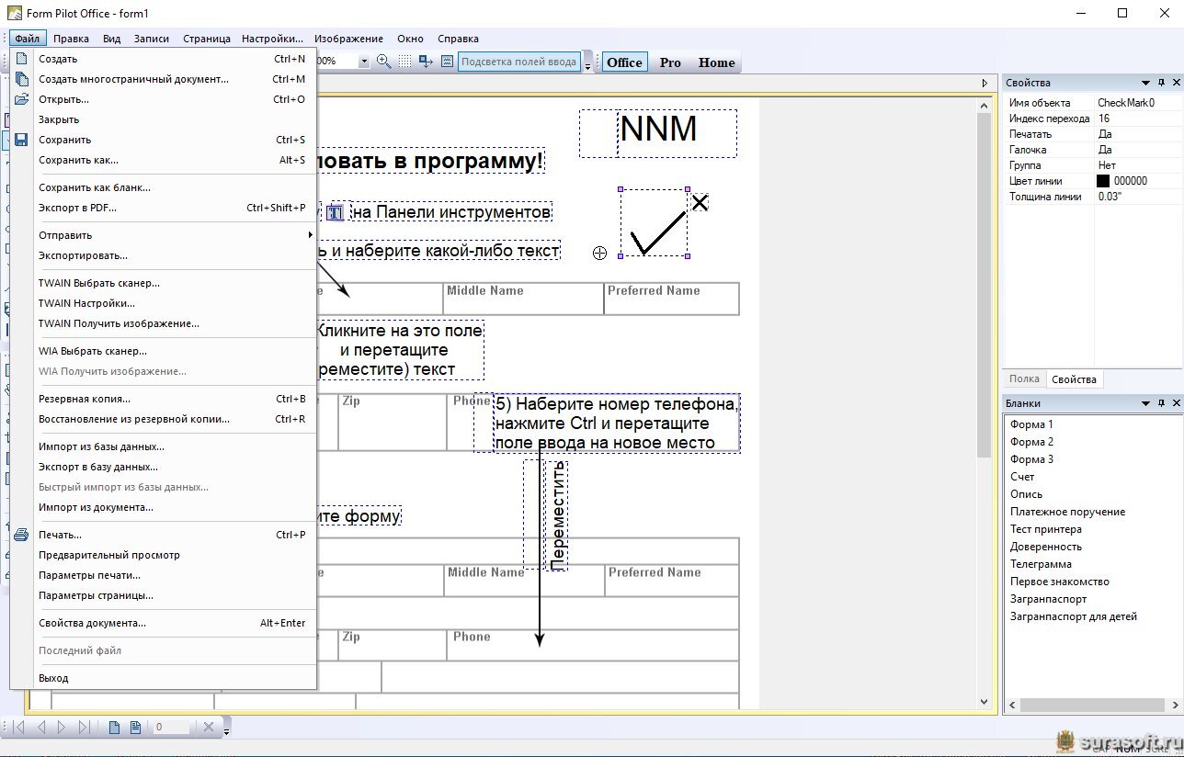1184x757 pixels.
Task: Go to first record with navigation arrow
Action: pos(18,728)
